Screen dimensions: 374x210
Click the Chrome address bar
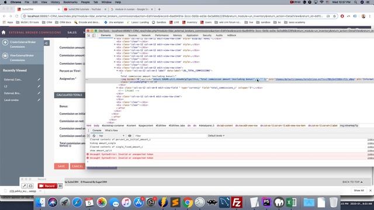[x=175, y=16]
